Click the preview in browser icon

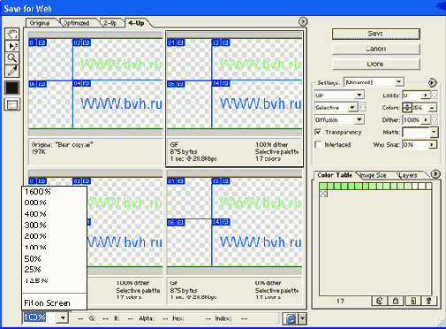point(291,318)
